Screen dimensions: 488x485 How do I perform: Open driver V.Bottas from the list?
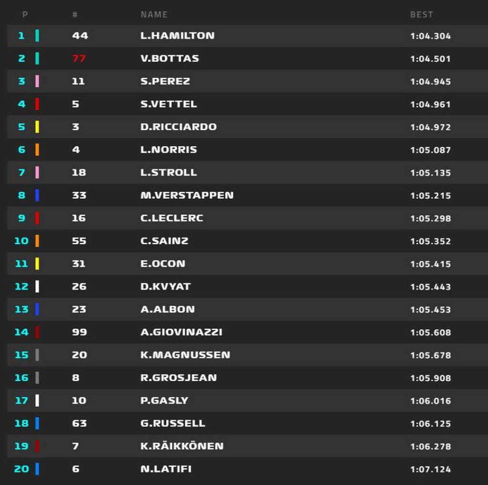pyautogui.click(x=170, y=59)
